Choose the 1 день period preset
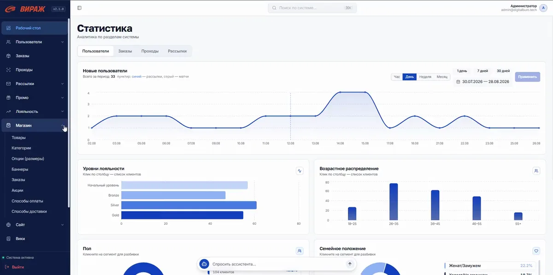 462,71
